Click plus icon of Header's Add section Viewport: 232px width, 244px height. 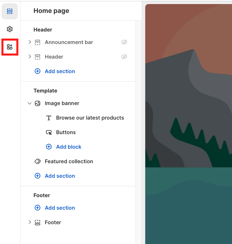click(38, 71)
